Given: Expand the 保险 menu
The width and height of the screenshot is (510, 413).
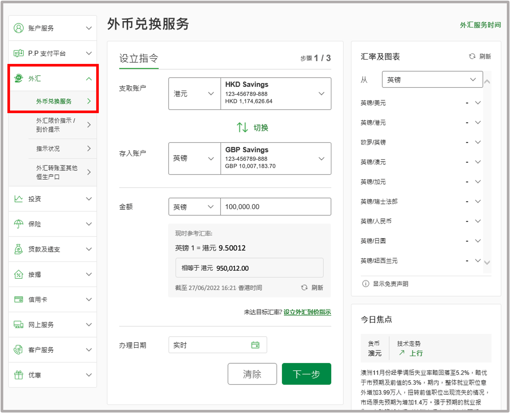Looking at the screenshot, I should 89,224.
